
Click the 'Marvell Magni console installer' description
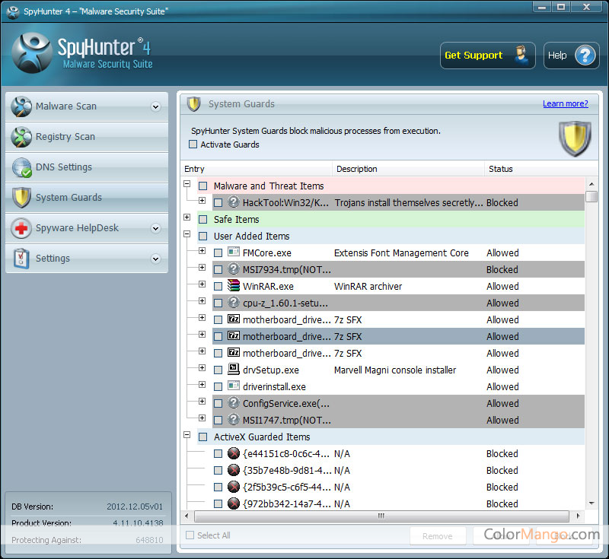coord(395,370)
